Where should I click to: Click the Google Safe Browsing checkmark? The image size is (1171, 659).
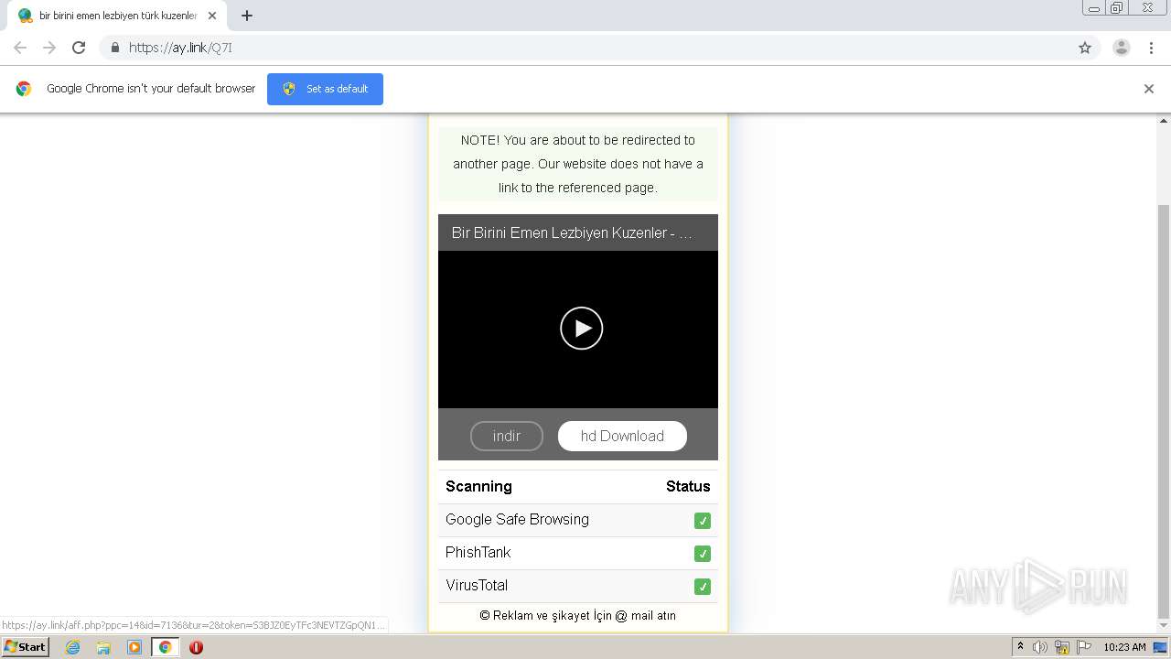tap(703, 521)
